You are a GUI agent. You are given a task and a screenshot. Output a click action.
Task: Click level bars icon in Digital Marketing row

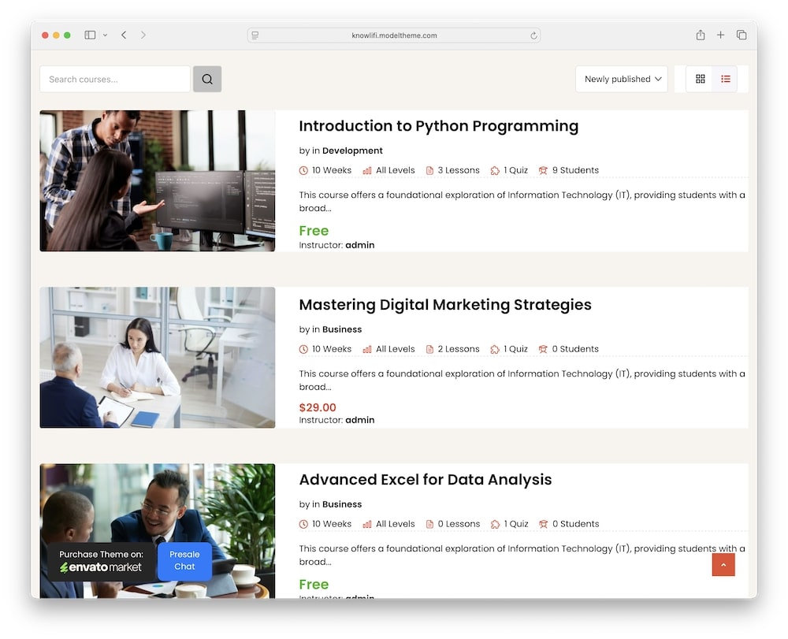(x=367, y=350)
